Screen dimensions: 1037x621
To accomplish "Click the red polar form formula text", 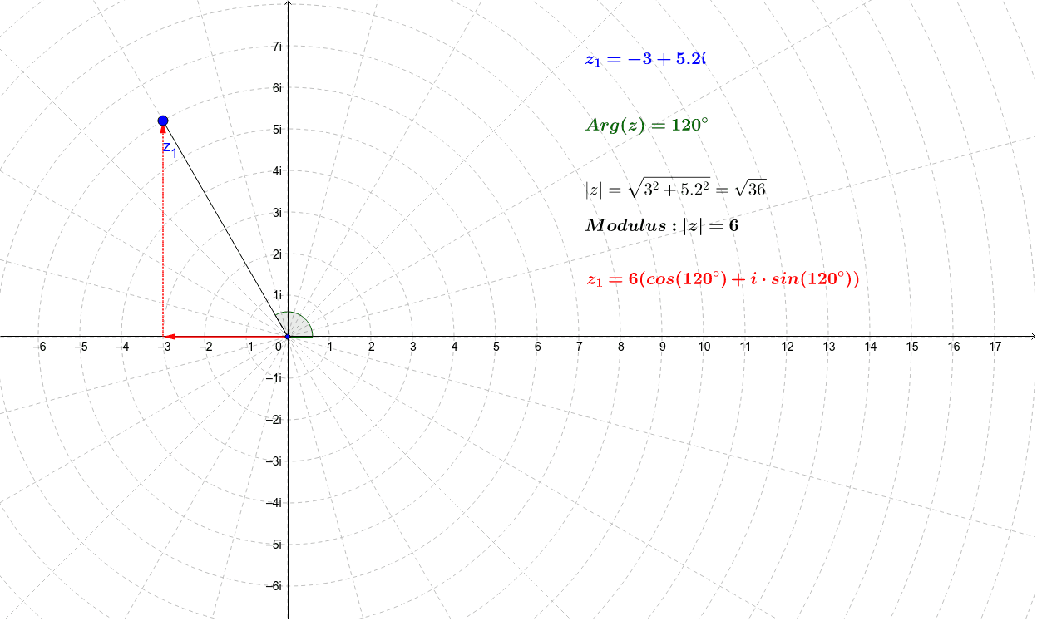I will click(722, 279).
